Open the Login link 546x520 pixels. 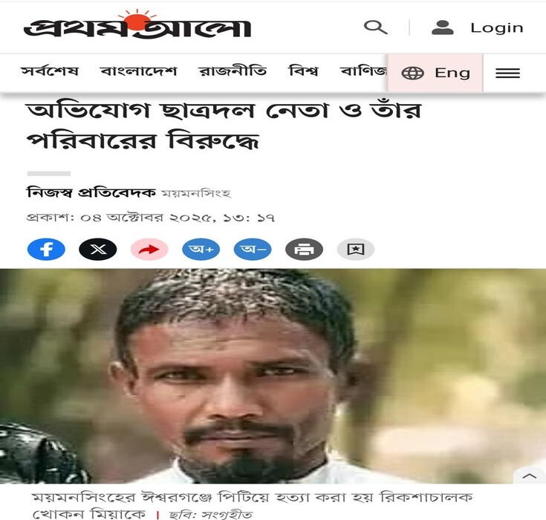pyautogui.click(x=496, y=28)
